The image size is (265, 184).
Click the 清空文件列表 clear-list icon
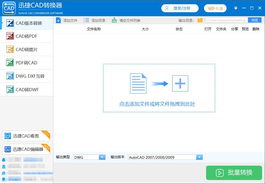(x=115, y=20)
